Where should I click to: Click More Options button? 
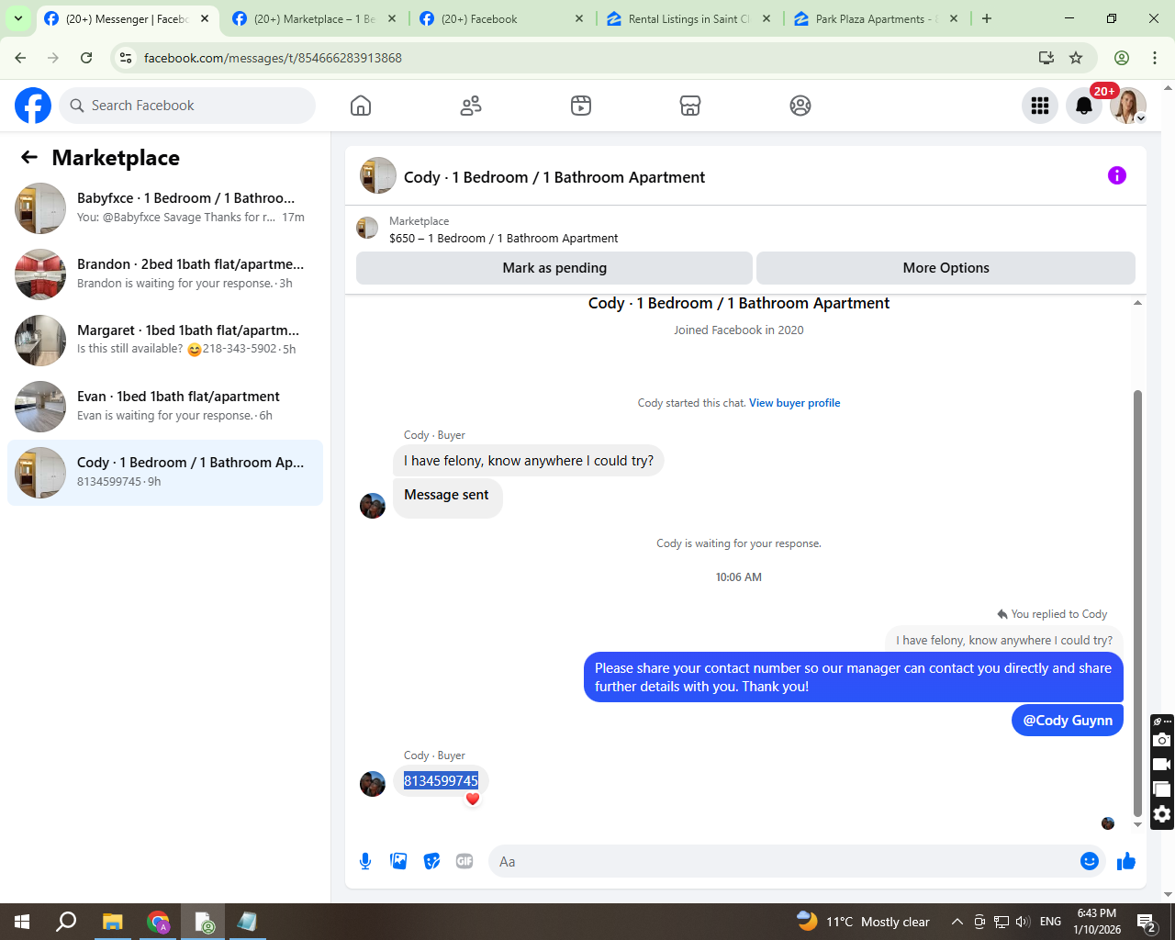[946, 268]
